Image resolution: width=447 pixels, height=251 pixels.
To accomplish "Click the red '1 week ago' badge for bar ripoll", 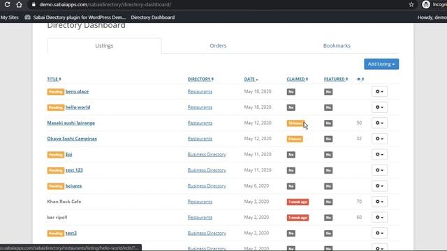I will pos(298,218).
